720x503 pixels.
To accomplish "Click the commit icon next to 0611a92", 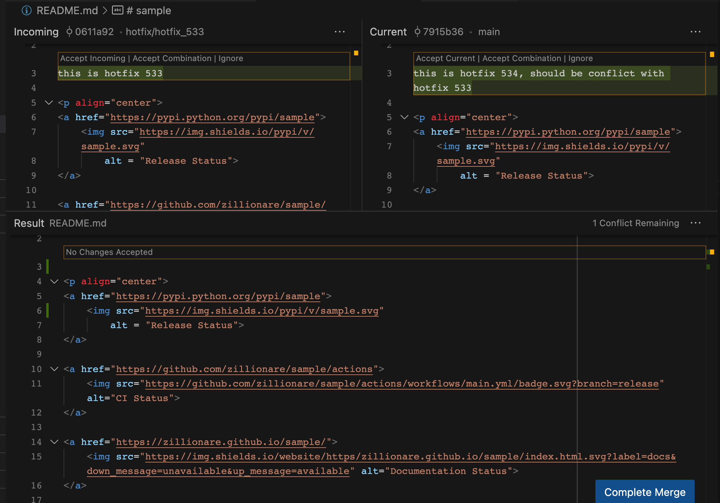I will click(x=69, y=32).
